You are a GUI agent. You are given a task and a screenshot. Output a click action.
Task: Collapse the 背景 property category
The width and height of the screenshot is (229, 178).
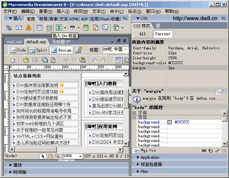(x=134, y=118)
